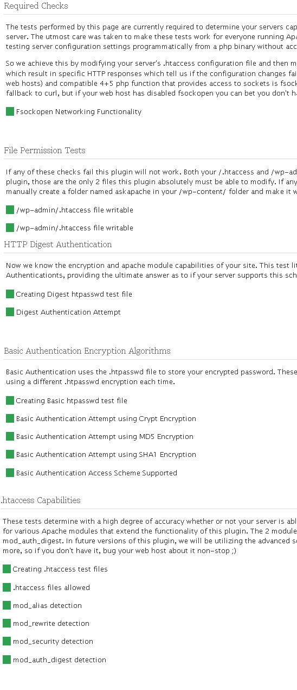Click mod_auth_digest detection label text
This screenshot has width=297, height=690.
[x=60, y=660]
